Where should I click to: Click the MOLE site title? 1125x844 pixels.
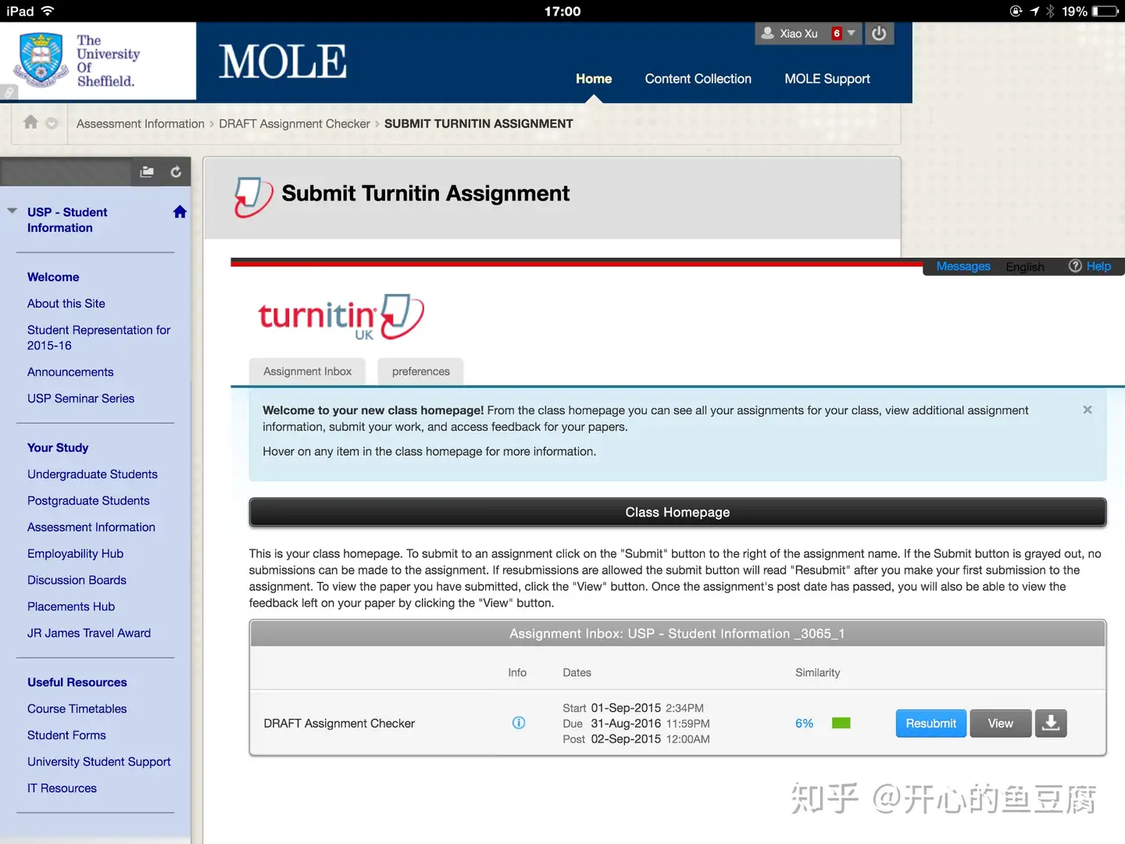click(x=283, y=62)
